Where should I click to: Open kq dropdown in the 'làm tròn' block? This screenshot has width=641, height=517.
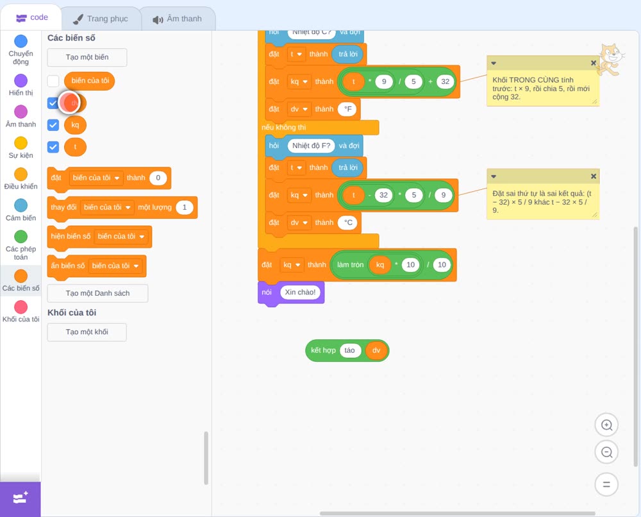pyautogui.click(x=292, y=265)
